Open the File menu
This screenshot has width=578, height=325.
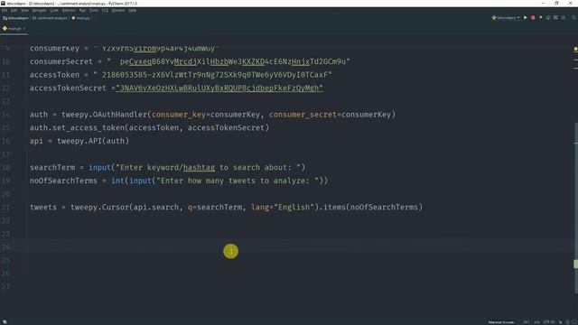(5, 10)
